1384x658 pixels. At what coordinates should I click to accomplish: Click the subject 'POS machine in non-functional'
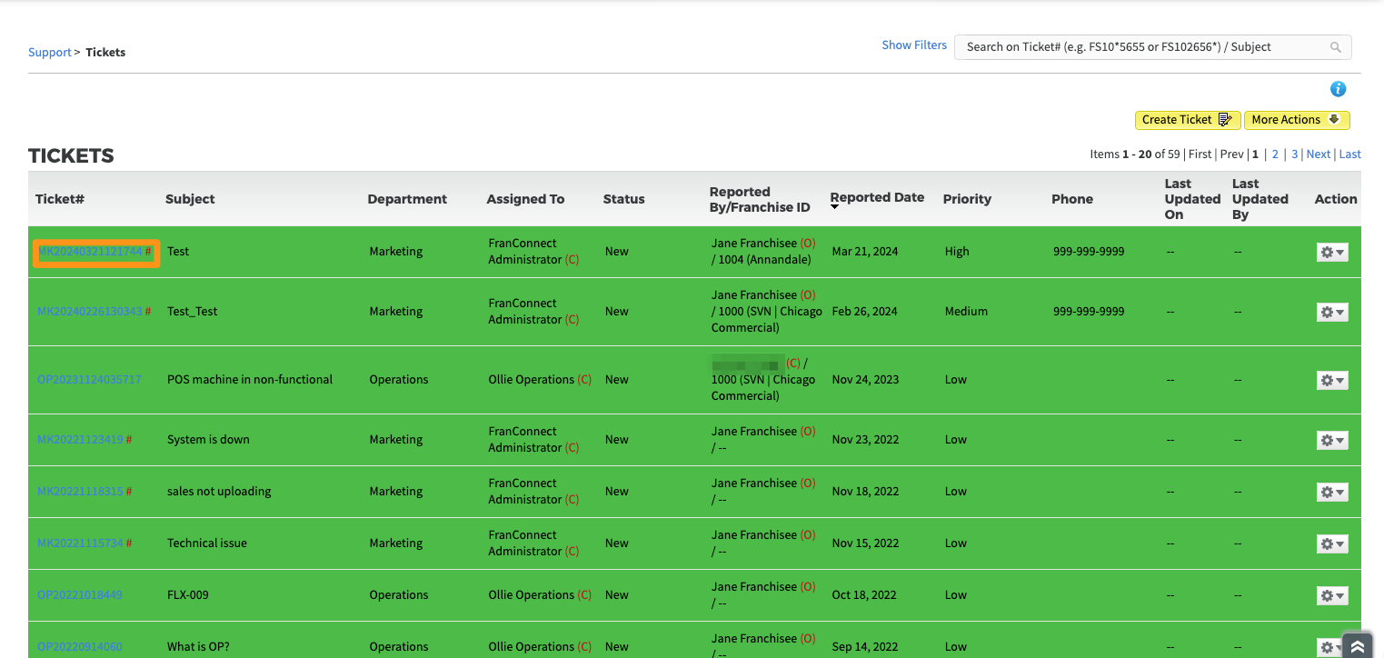[250, 380]
